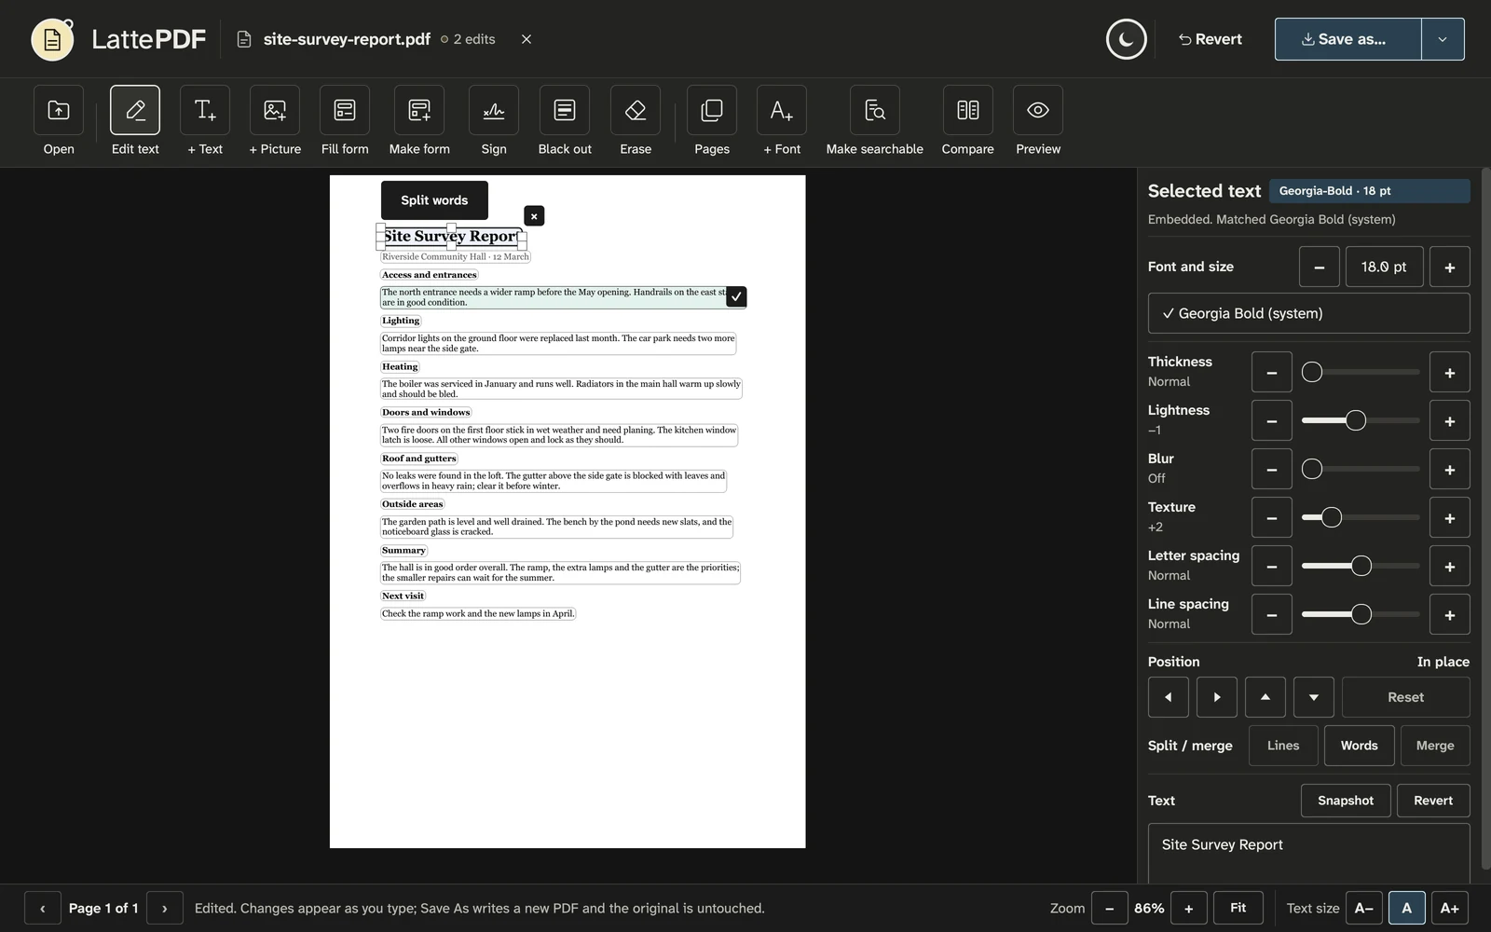1491x932 pixels.
Task: Select the Edit text tool
Action: click(x=135, y=121)
